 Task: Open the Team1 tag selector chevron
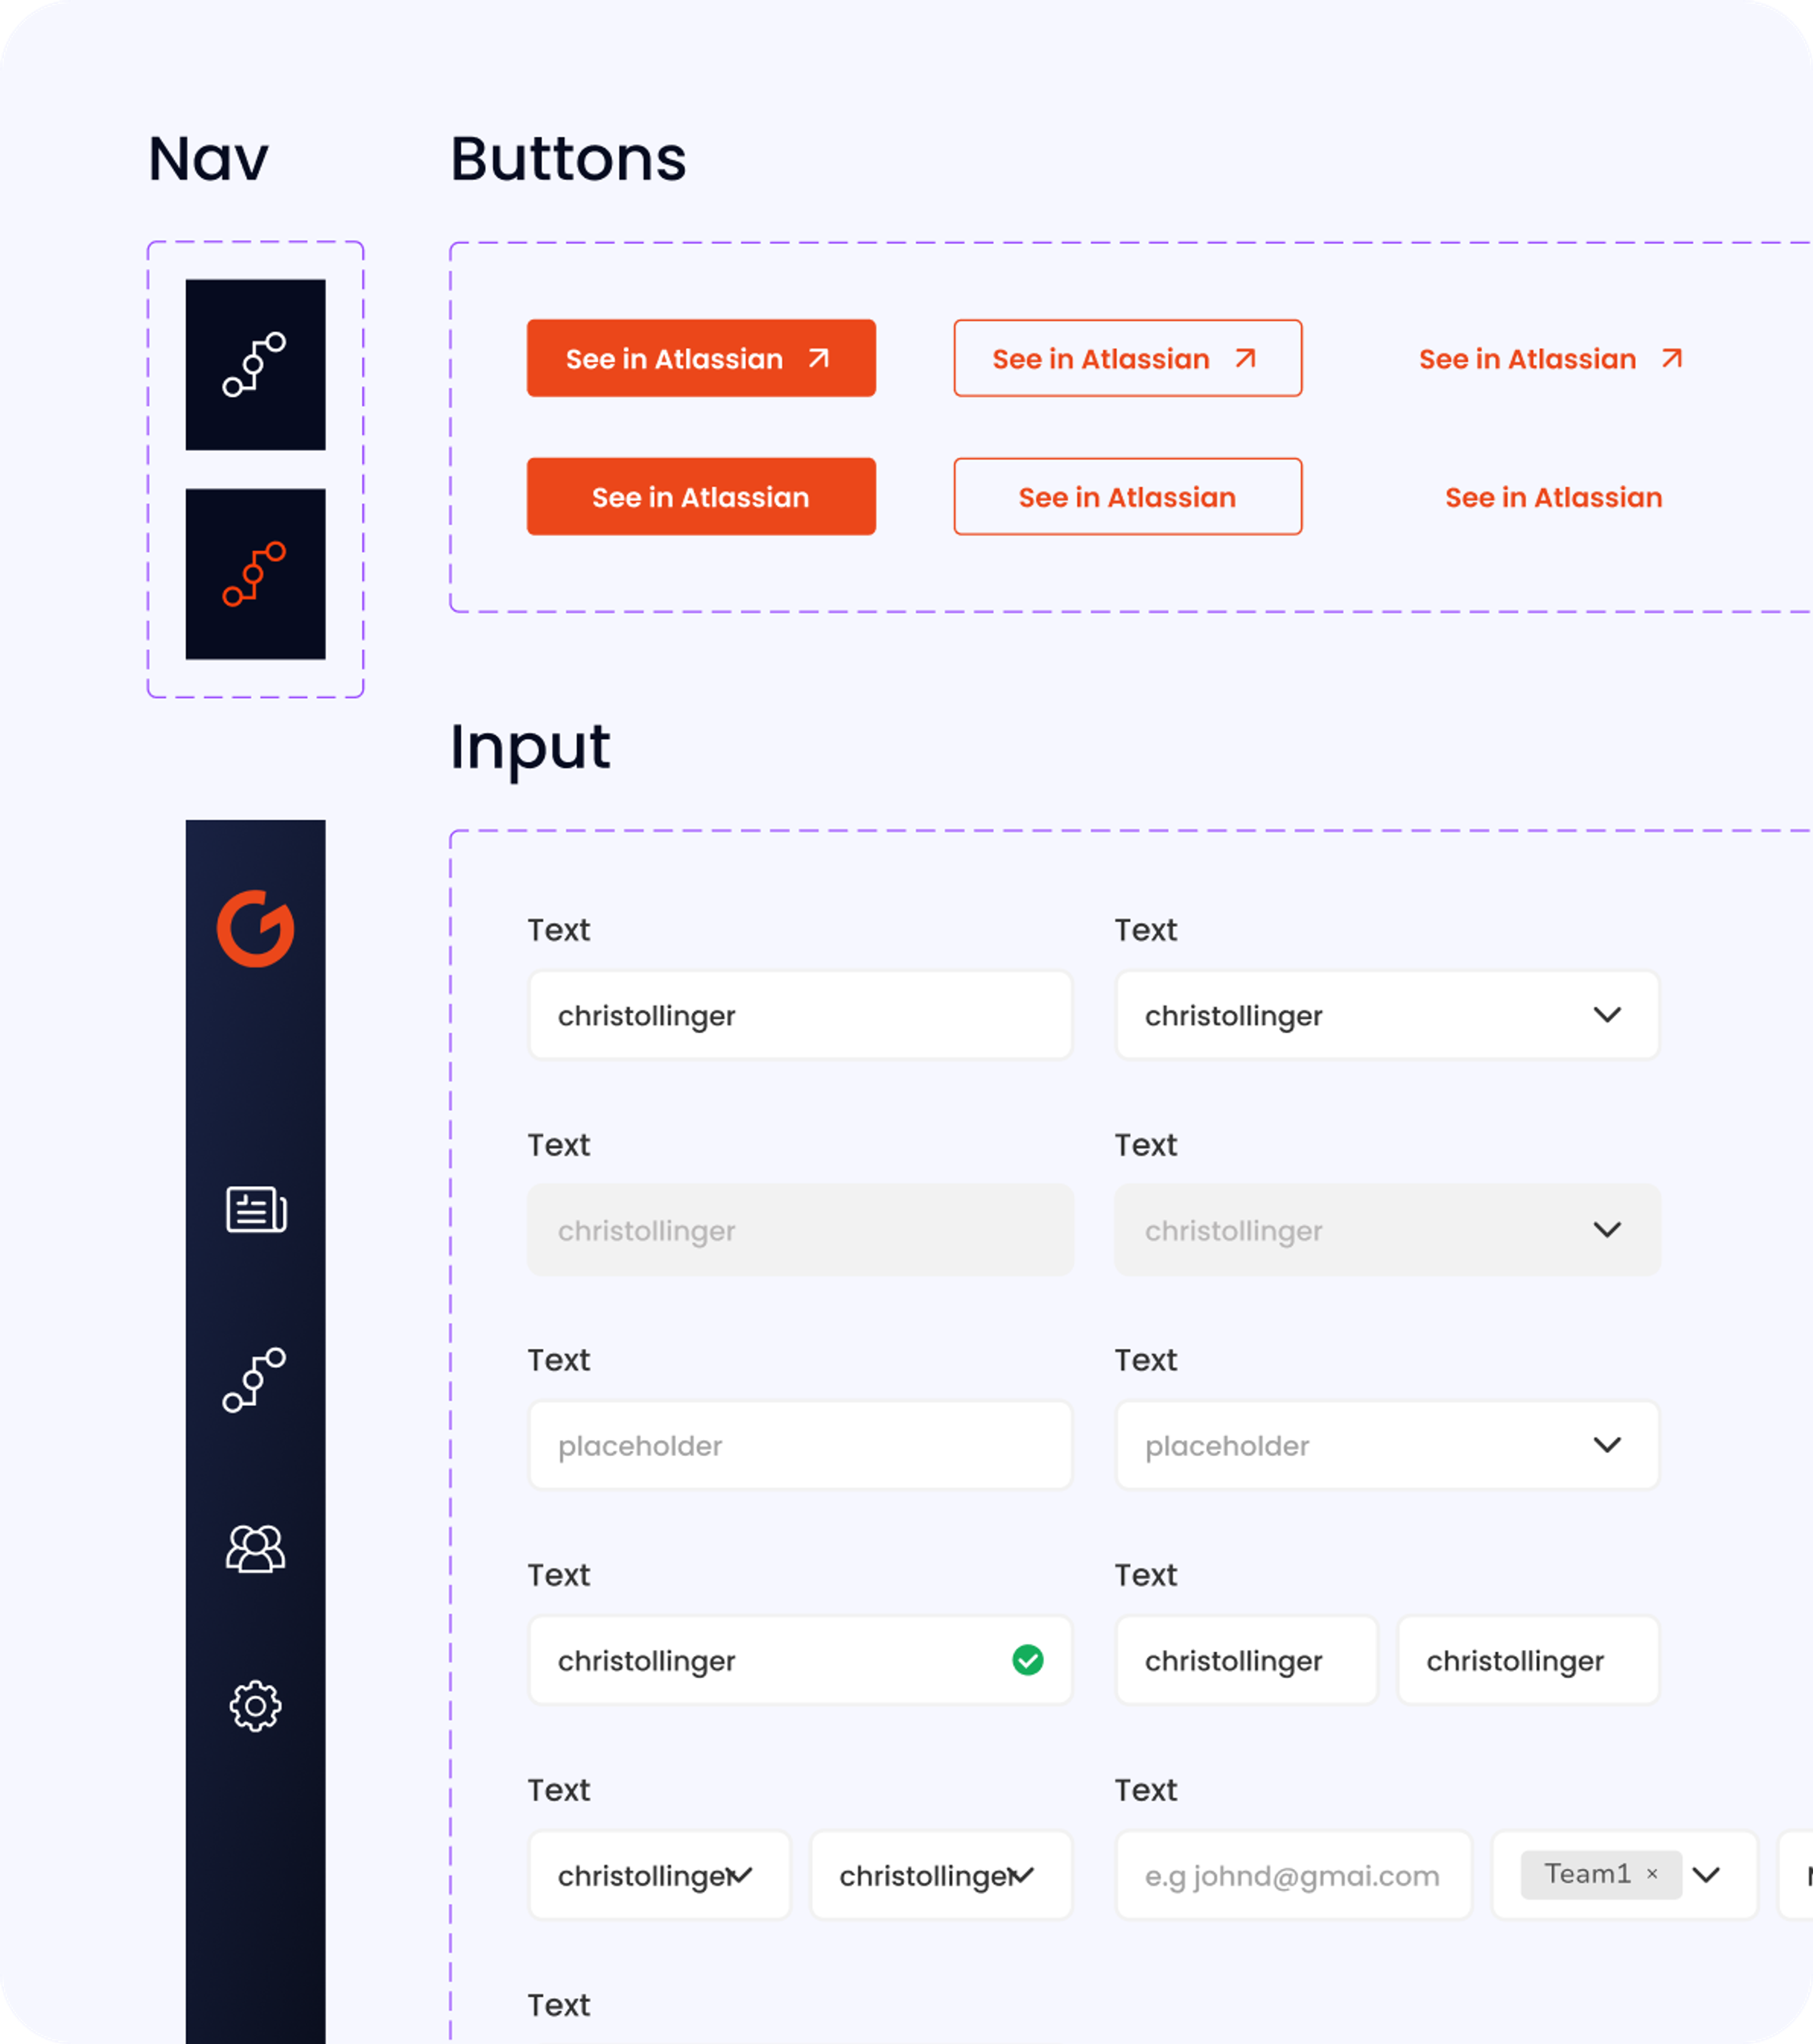pyautogui.click(x=1706, y=1875)
